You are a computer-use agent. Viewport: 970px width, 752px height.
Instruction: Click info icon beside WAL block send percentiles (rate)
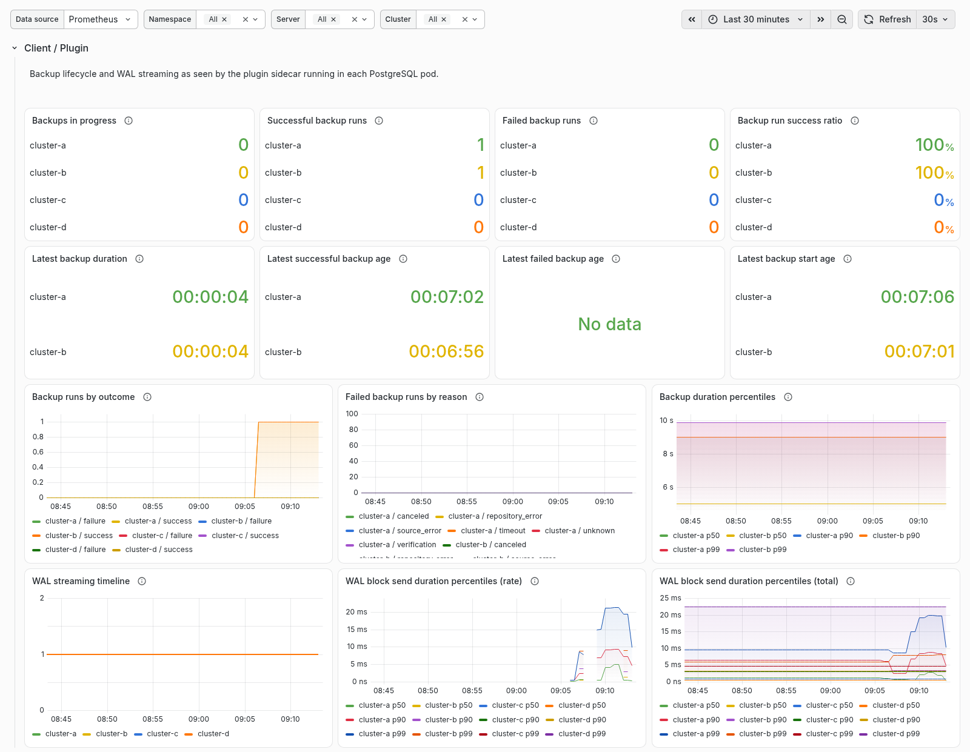click(535, 581)
